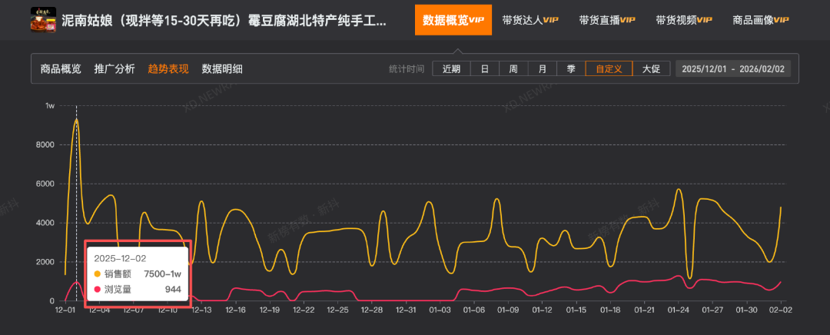830x335 pixels.
Task: Open the 数据明细 sub-tab
Action: (x=222, y=69)
